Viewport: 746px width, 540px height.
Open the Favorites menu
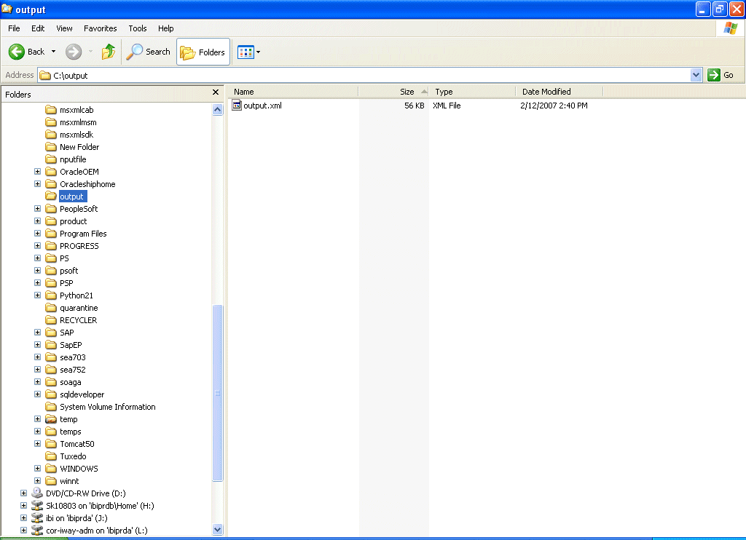tap(101, 28)
